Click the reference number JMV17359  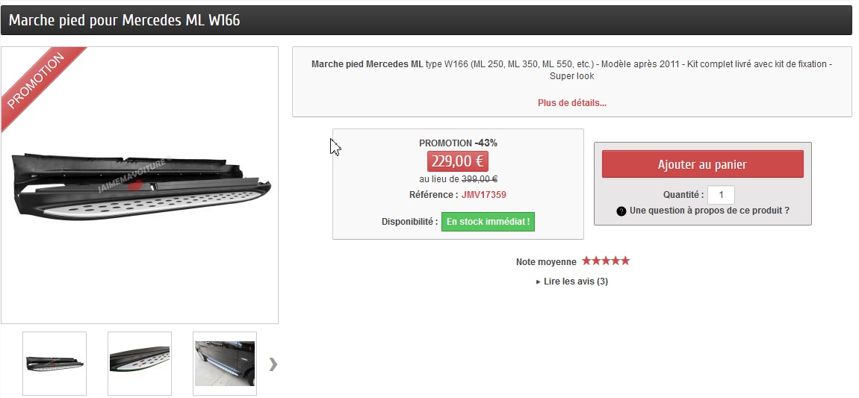click(483, 195)
